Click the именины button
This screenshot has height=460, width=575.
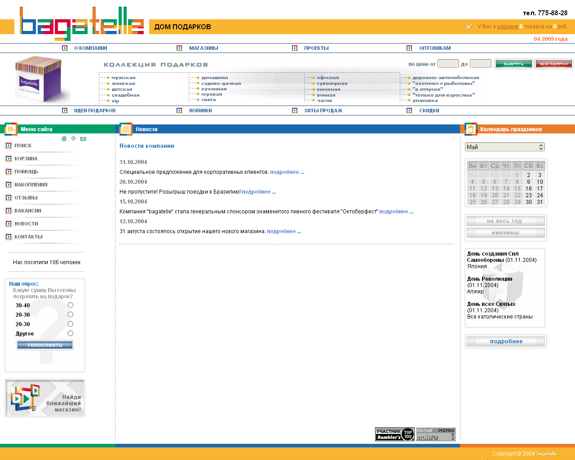[x=505, y=233]
